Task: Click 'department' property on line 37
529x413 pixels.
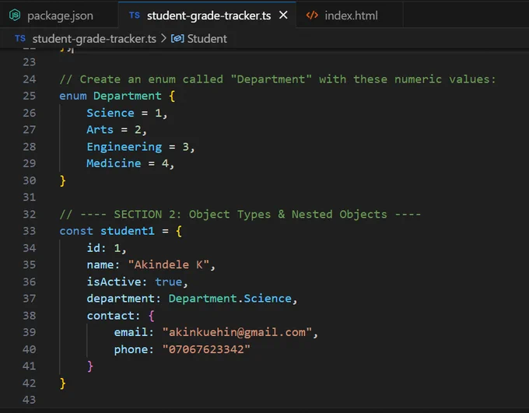Action: coord(121,299)
